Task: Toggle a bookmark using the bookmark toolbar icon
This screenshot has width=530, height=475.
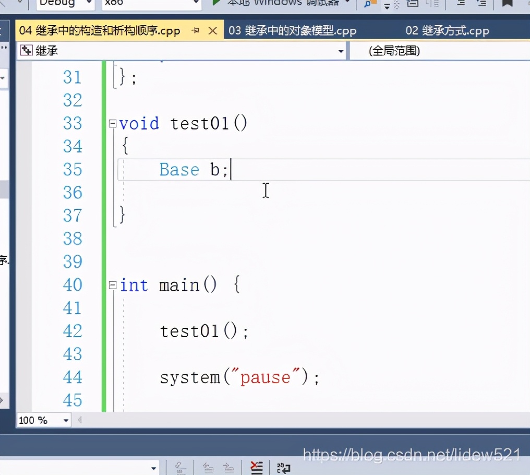Action: (x=507, y=3)
